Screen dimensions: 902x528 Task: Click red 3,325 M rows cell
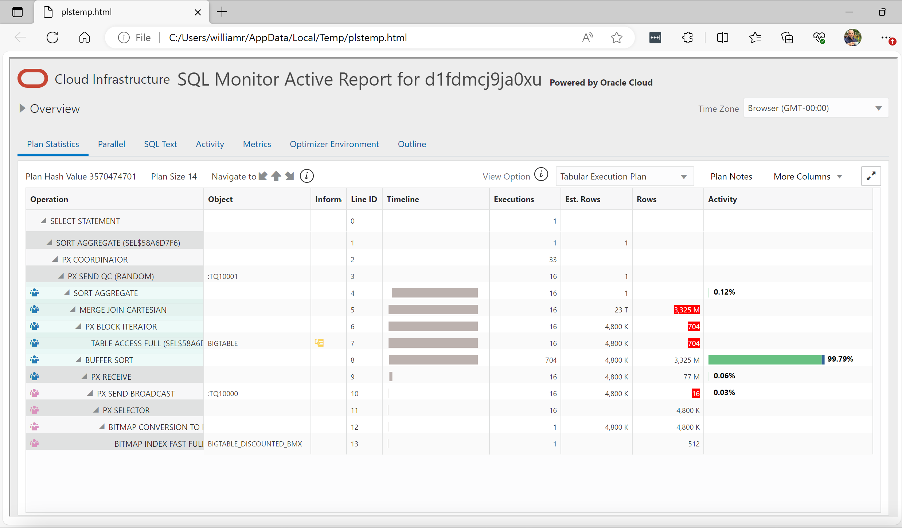pos(687,310)
